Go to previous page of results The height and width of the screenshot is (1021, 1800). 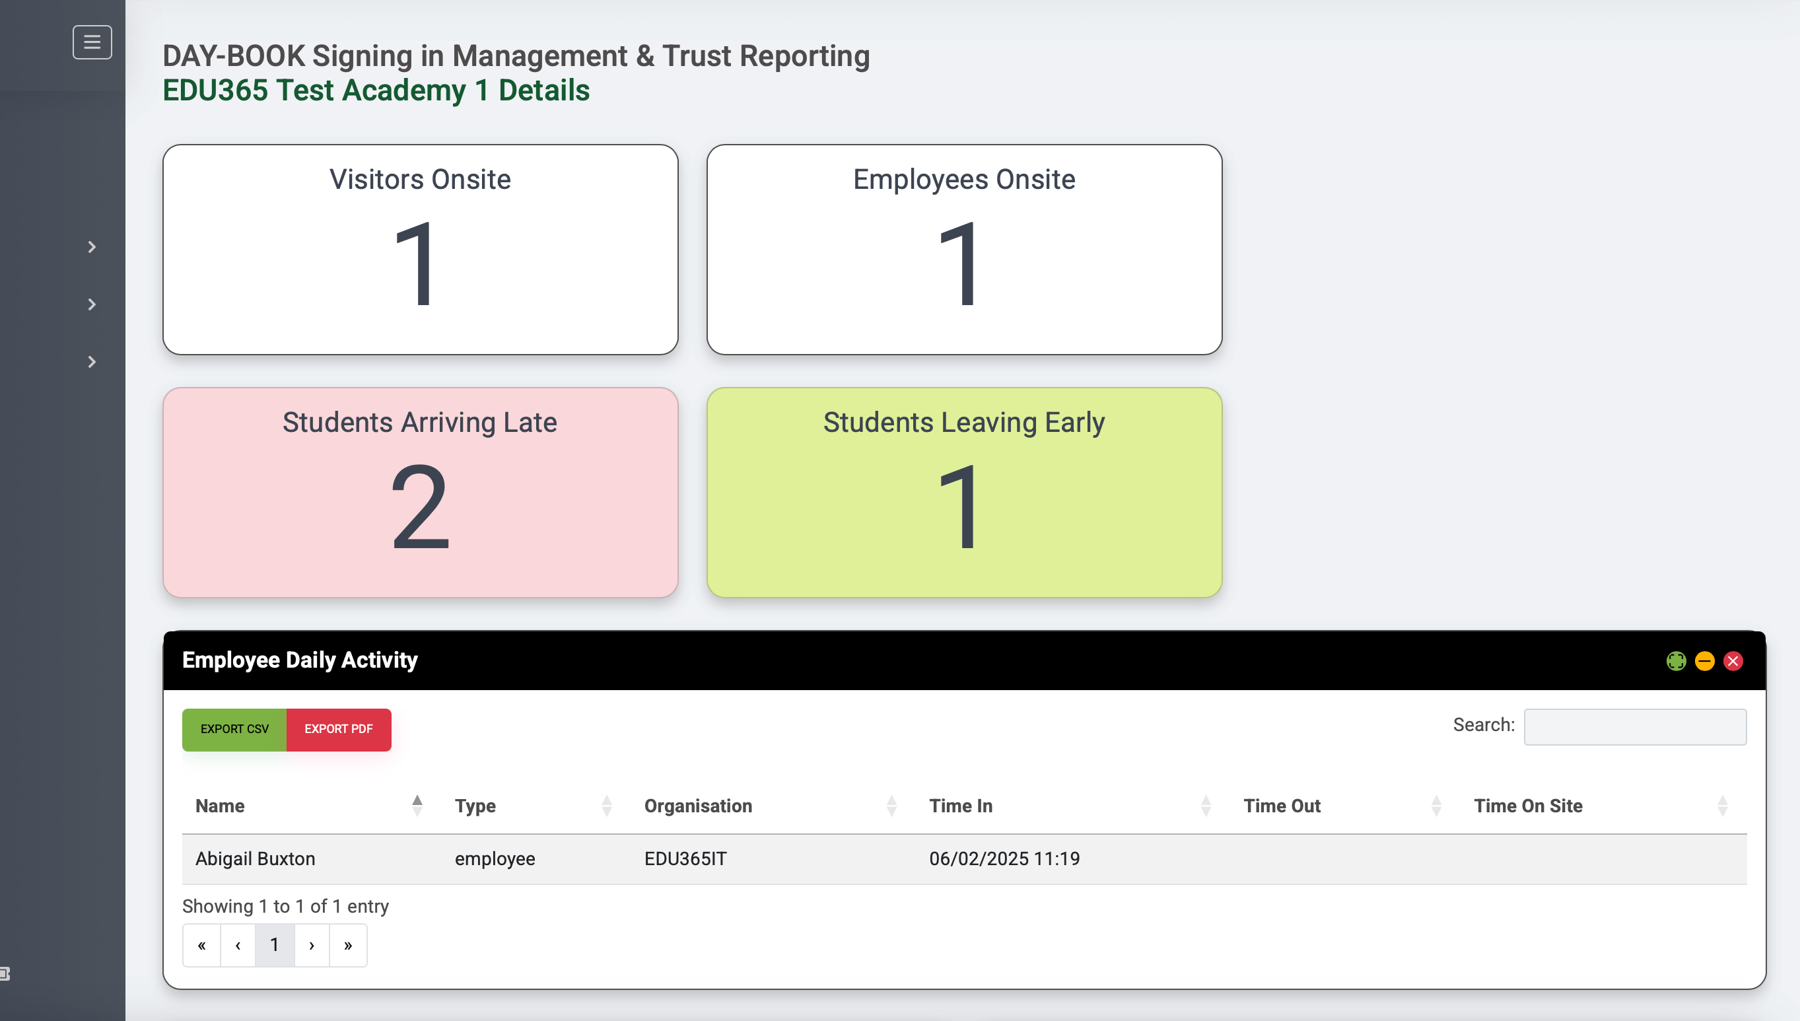238,945
